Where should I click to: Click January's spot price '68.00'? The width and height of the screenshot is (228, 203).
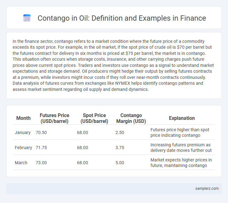click(83, 132)
